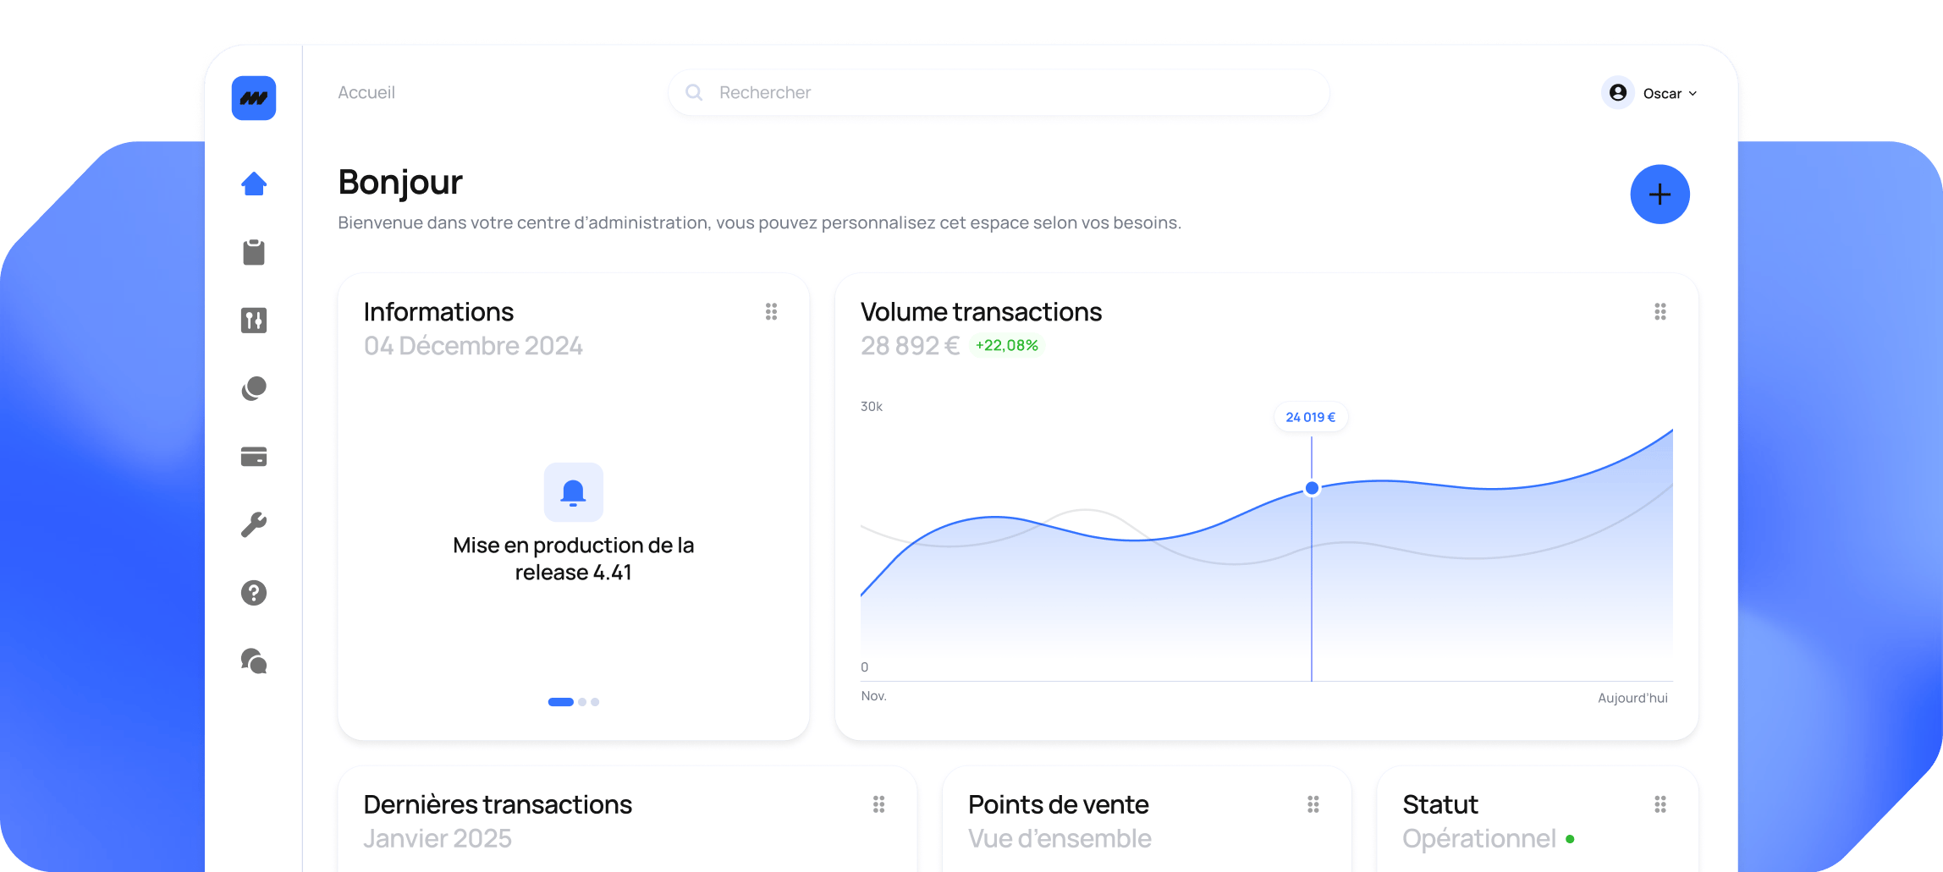Viewport: 1943px width, 872px height.
Task: Click the Aujourd'hui axis label
Action: click(x=1632, y=698)
